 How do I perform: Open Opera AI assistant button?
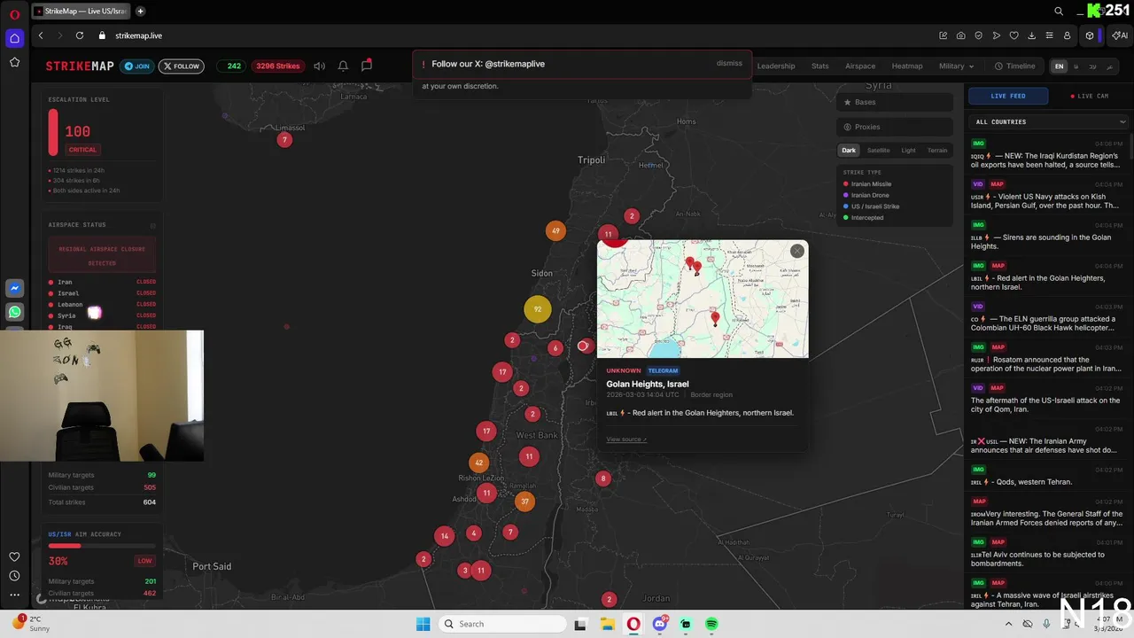[1120, 35]
